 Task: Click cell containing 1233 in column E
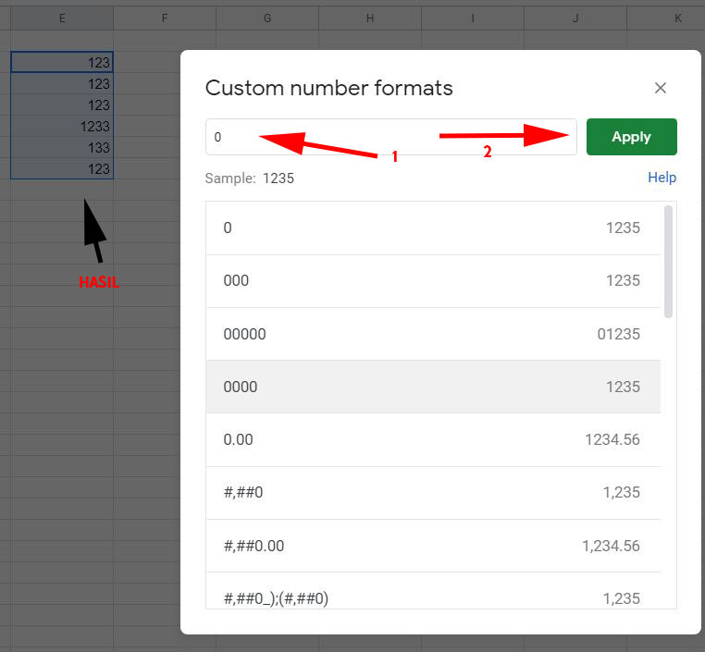coord(62,127)
